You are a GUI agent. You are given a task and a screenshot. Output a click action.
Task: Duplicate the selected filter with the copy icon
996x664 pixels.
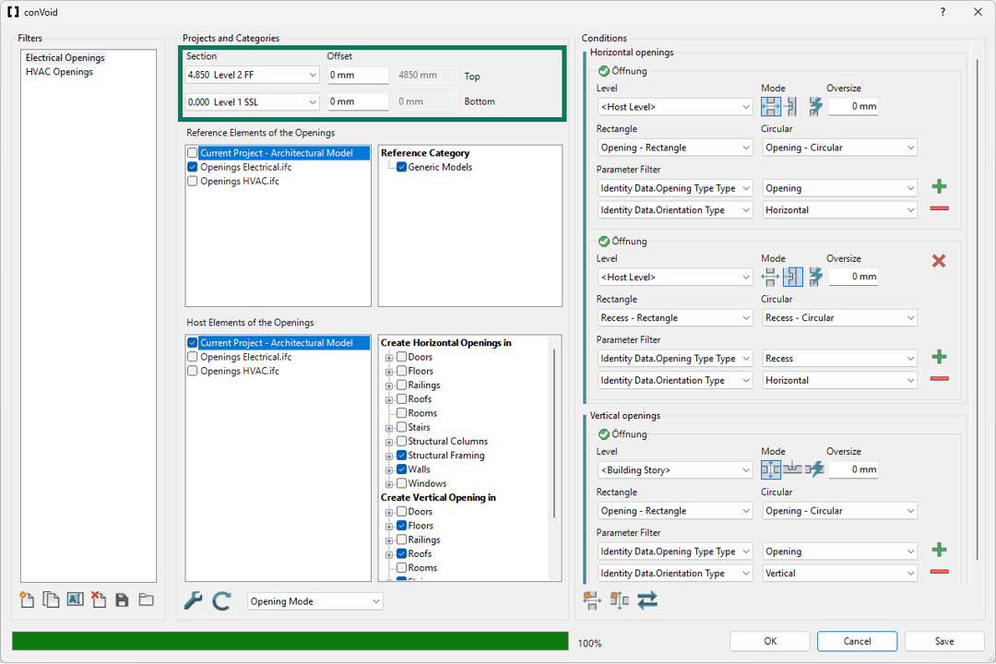(x=51, y=599)
